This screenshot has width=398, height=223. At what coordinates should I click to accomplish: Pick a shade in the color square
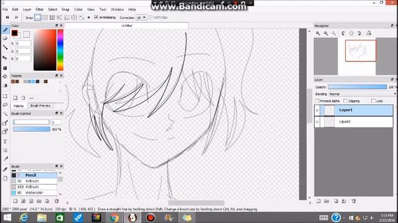click(x=45, y=50)
